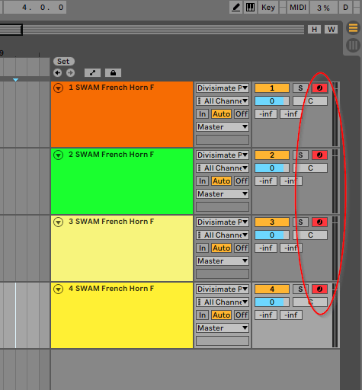Solo track 4 with S button
The width and height of the screenshot is (362, 390).
[x=300, y=289]
